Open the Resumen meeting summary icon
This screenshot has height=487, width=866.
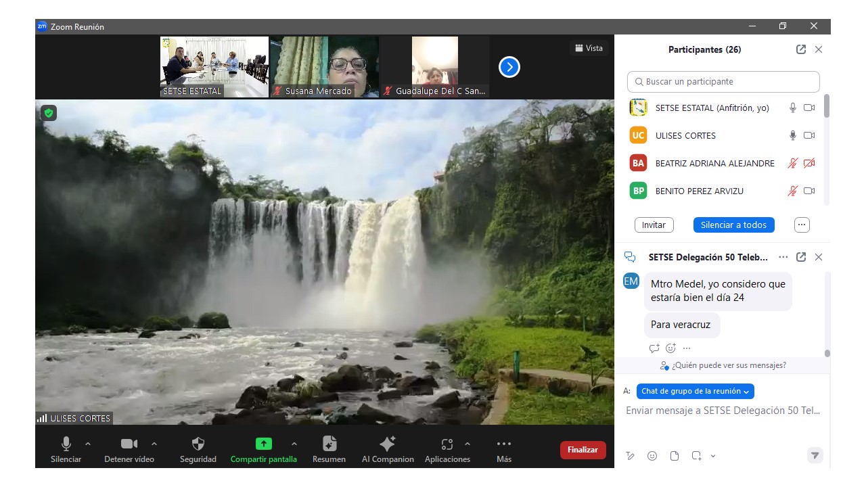pyautogui.click(x=329, y=444)
